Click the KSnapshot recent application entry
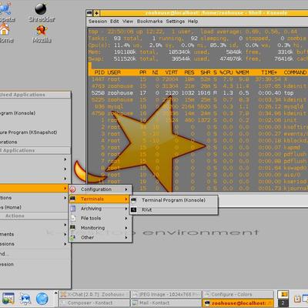308x308 pixels. coord(35,132)
